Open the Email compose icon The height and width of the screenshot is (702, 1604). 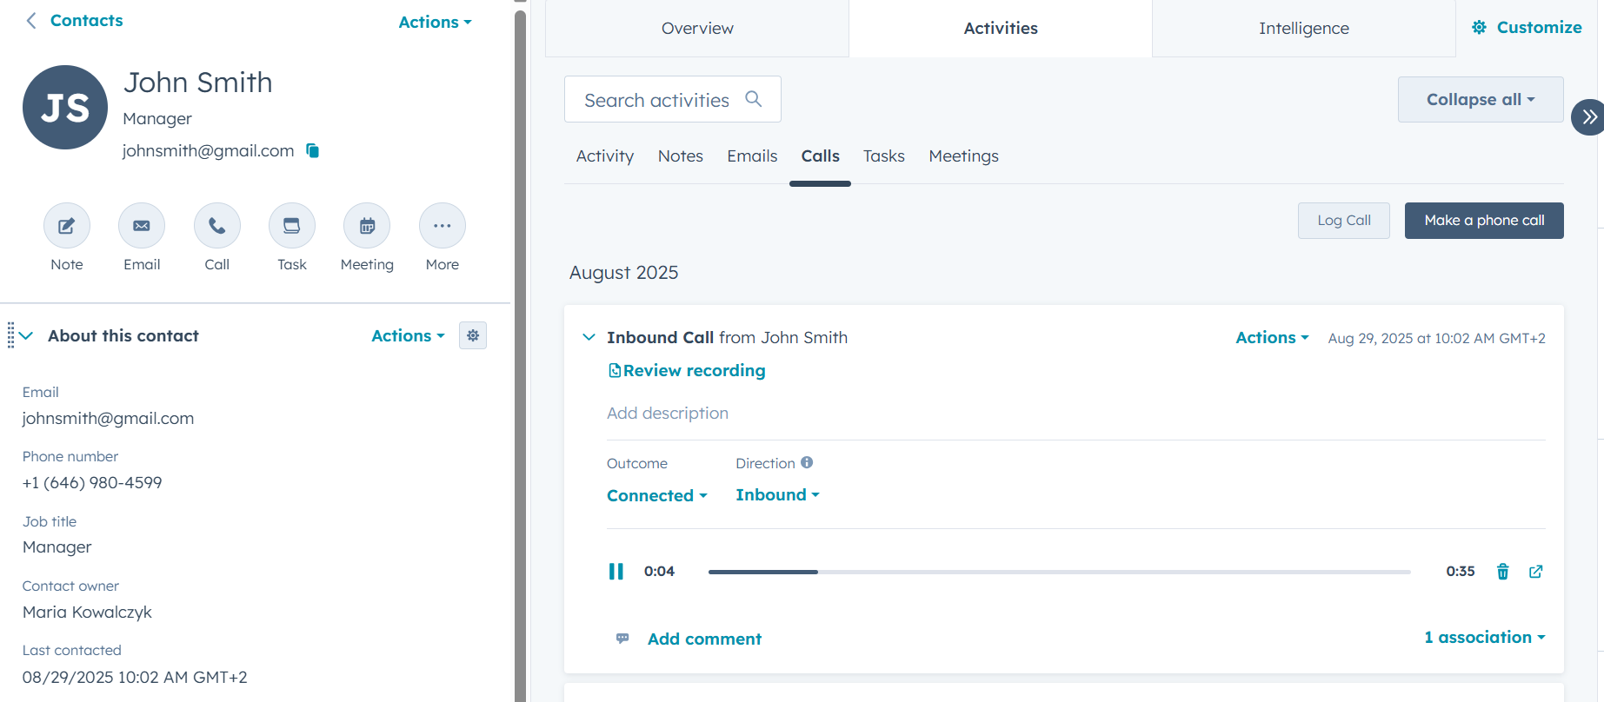[142, 226]
